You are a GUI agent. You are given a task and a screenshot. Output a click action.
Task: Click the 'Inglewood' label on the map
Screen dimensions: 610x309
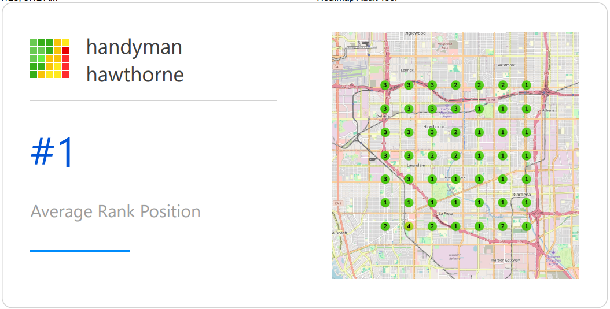point(415,33)
